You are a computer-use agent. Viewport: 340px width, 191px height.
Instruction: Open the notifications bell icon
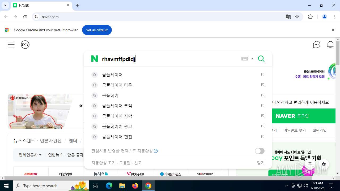pos(330,45)
